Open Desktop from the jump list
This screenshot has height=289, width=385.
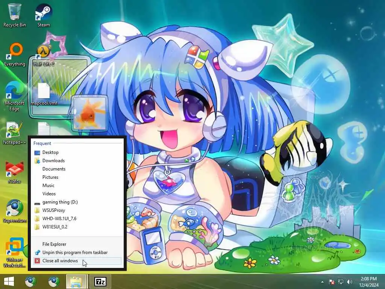tap(77, 152)
